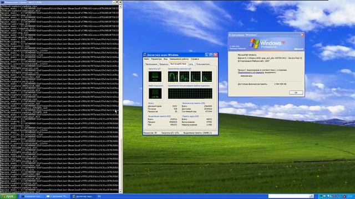Click the second CPU core history graph

coord(184,76)
